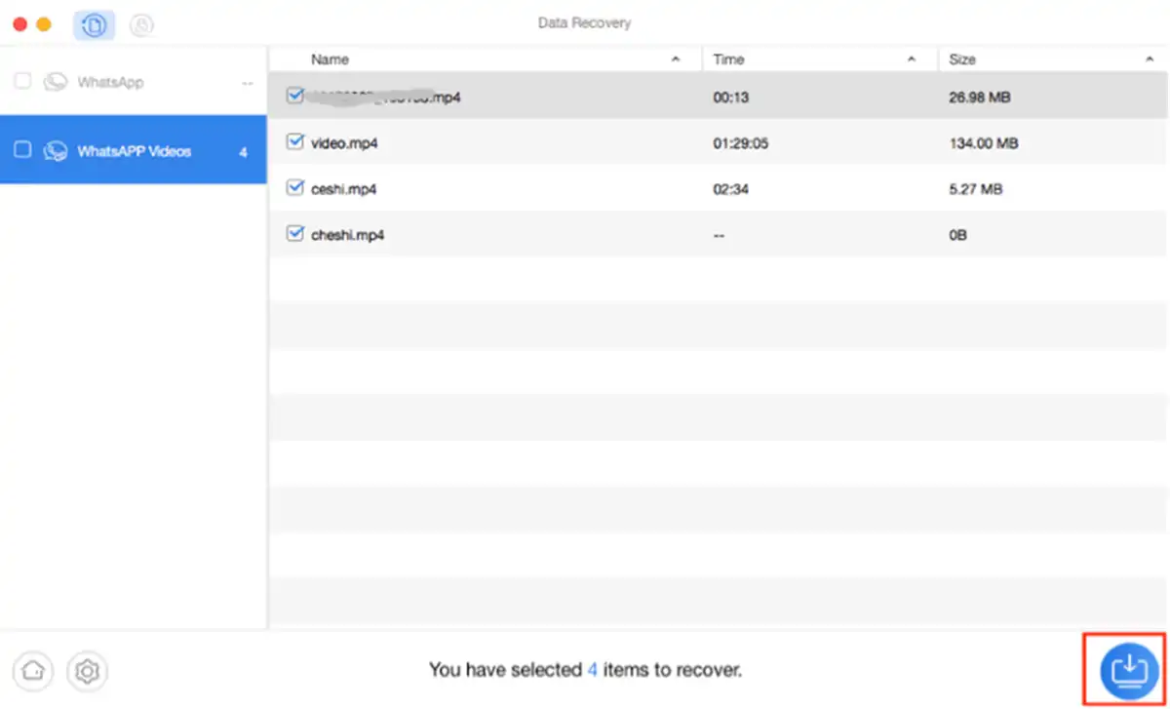Viewport: 1170px width, 709px height.
Task: Click the selected items count 4
Action: 592,670
